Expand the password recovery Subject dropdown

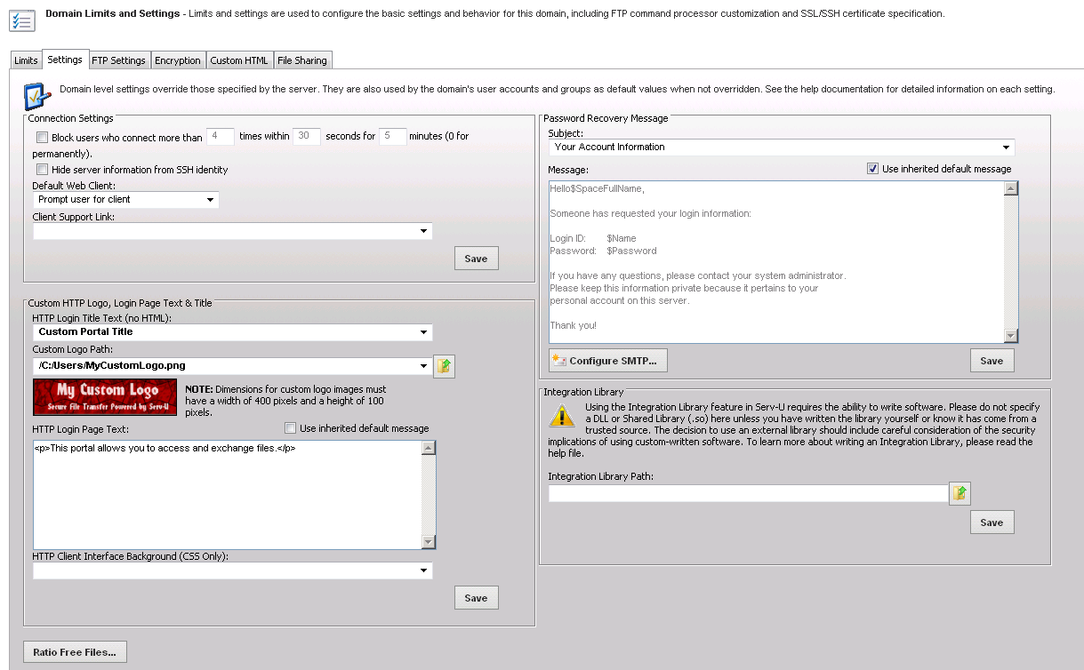click(1006, 147)
